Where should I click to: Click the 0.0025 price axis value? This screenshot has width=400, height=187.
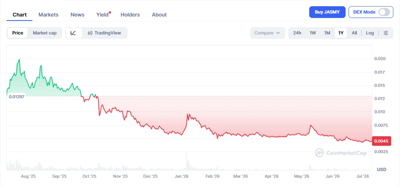(x=381, y=152)
